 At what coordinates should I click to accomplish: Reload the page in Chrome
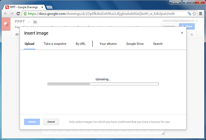[x=18, y=13]
